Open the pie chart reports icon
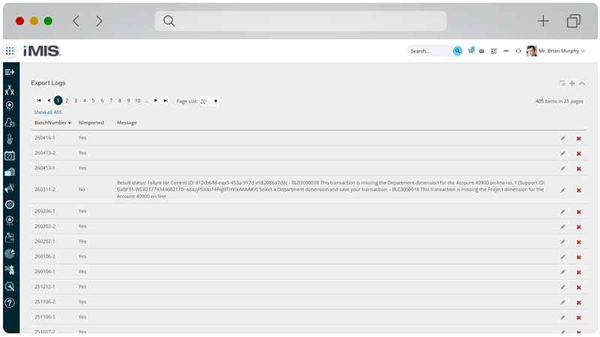600x337 pixels. point(10,254)
